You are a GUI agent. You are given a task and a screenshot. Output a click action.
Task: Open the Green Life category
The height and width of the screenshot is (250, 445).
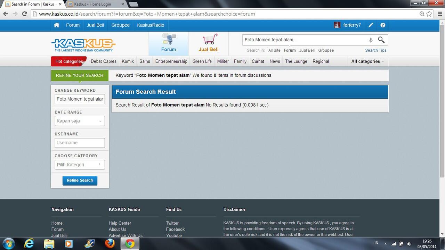(202, 61)
